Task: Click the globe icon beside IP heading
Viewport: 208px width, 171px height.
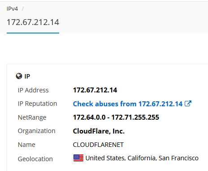Action: (19, 76)
